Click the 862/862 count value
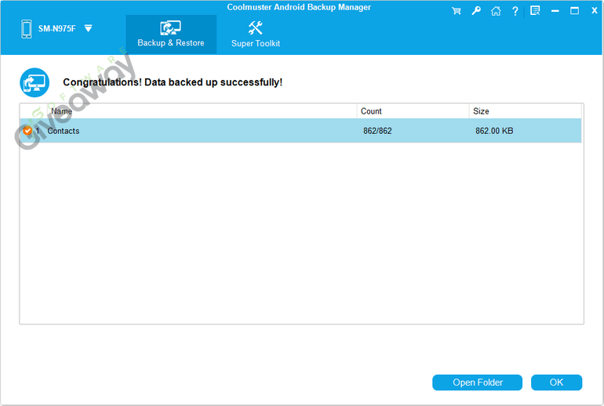Screen dimensions: 604x406 coord(377,131)
